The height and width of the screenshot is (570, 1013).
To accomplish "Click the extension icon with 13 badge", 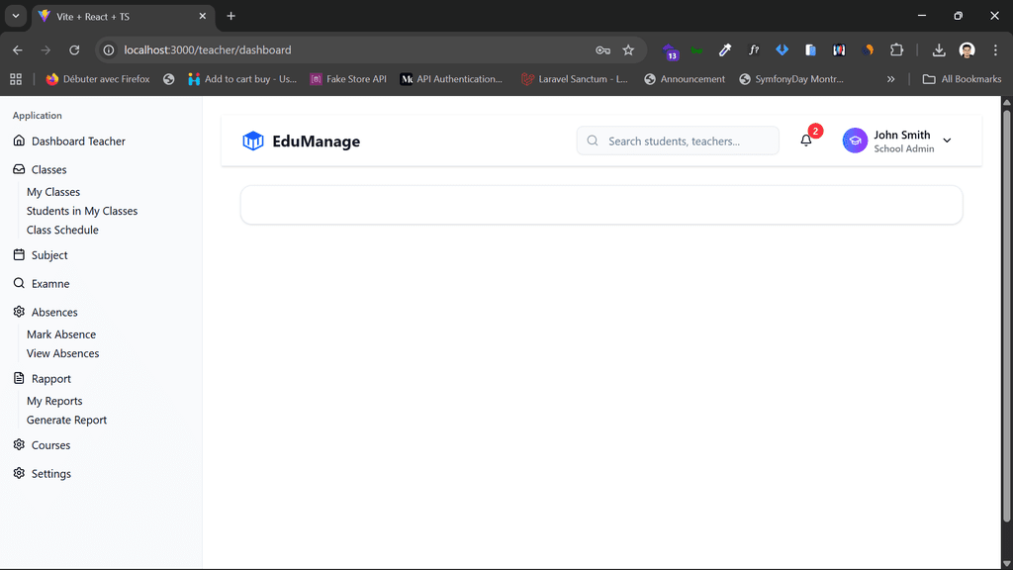I will click(670, 51).
